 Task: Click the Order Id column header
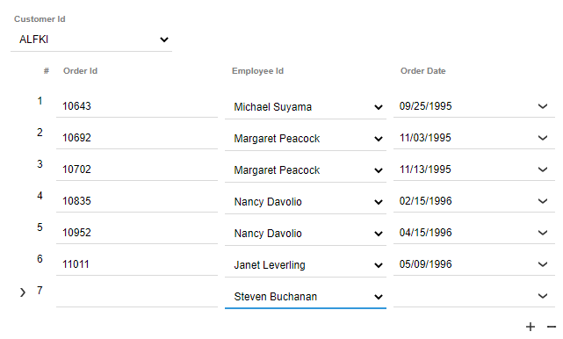pos(81,71)
